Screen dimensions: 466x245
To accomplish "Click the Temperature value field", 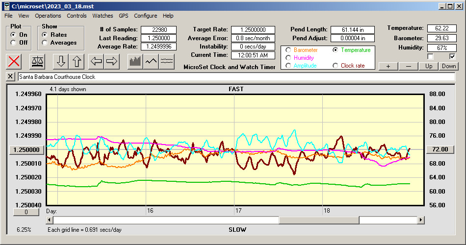I will point(441,28).
